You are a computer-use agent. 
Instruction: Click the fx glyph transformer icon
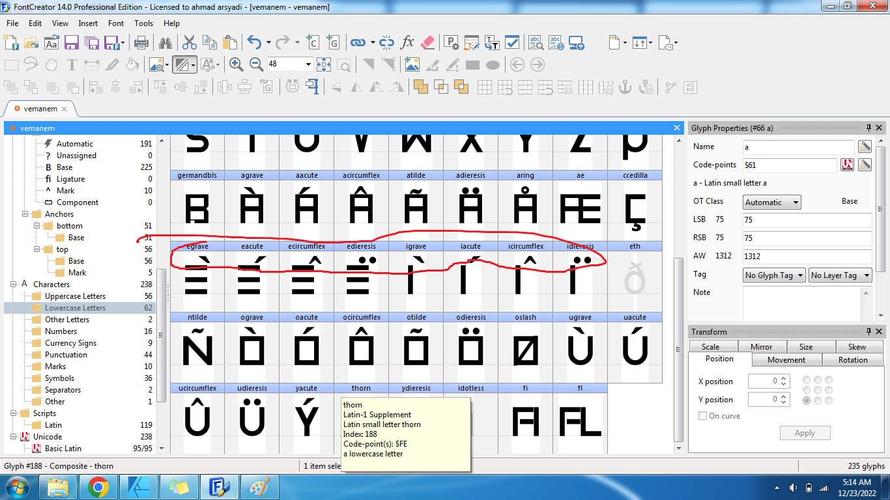(407, 43)
